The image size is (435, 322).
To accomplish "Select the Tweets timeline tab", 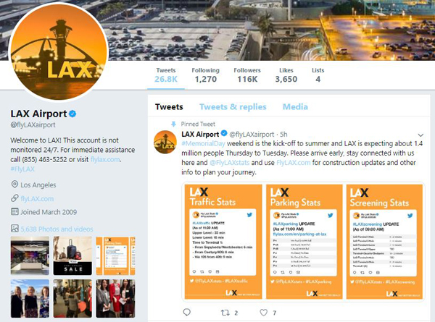I will pos(169,107).
